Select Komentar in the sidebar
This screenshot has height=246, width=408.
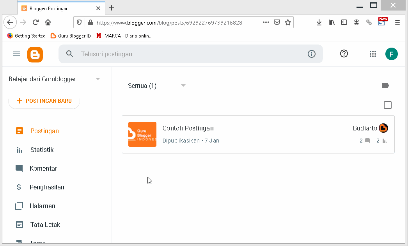(43, 168)
